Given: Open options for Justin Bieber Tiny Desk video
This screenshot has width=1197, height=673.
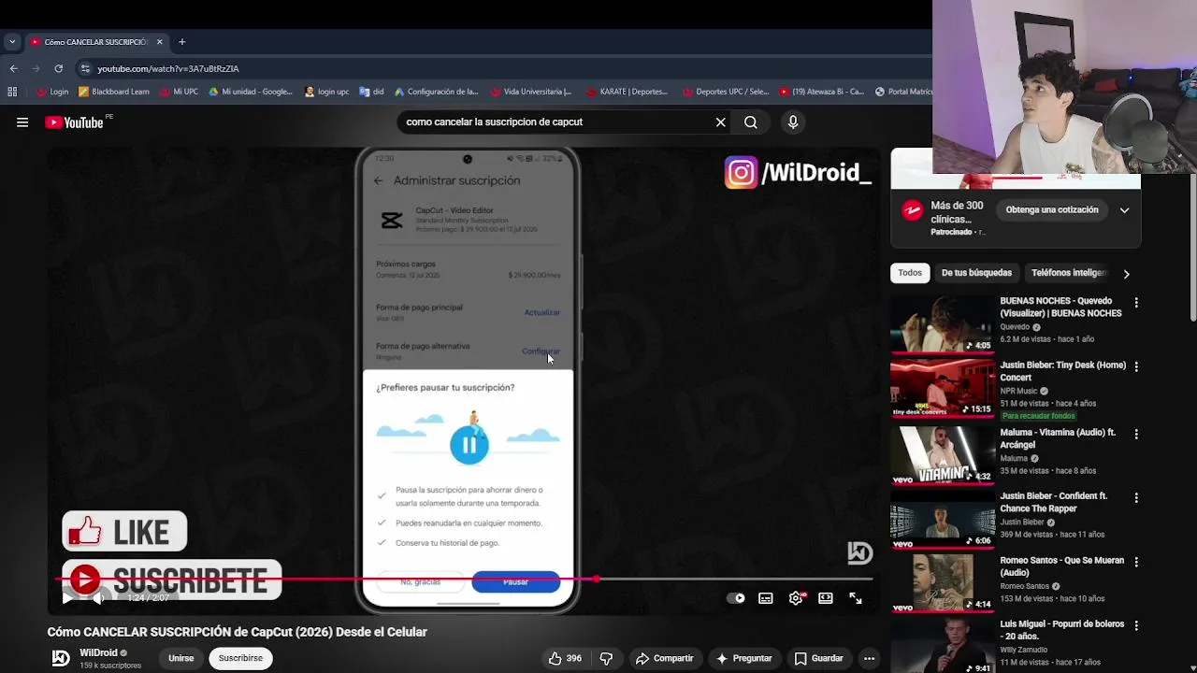Looking at the screenshot, I should click(1136, 367).
